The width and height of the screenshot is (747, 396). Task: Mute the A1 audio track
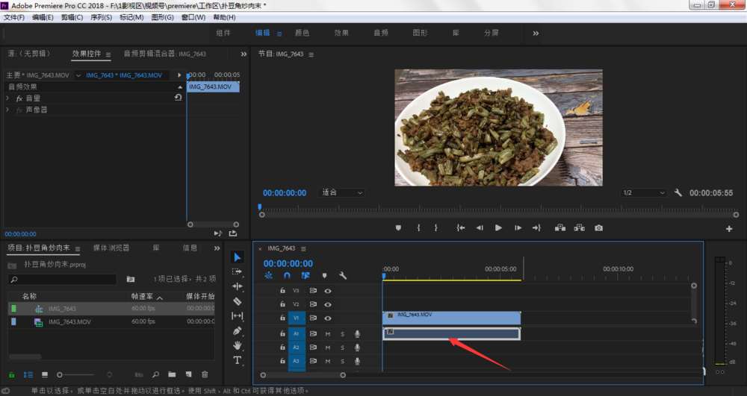pos(327,333)
